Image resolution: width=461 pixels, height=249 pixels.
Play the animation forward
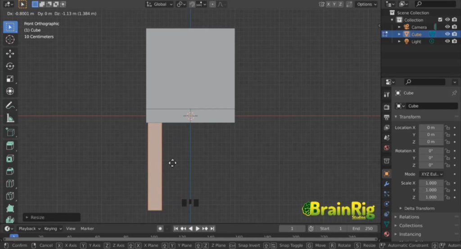click(x=198, y=228)
